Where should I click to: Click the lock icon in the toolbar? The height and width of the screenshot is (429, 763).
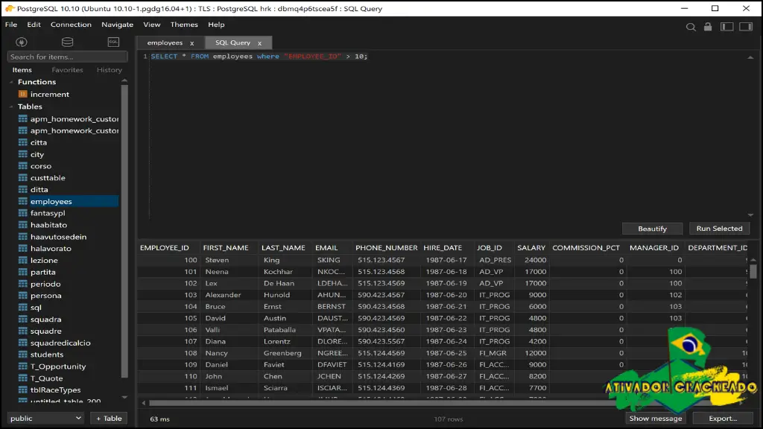pos(708,27)
